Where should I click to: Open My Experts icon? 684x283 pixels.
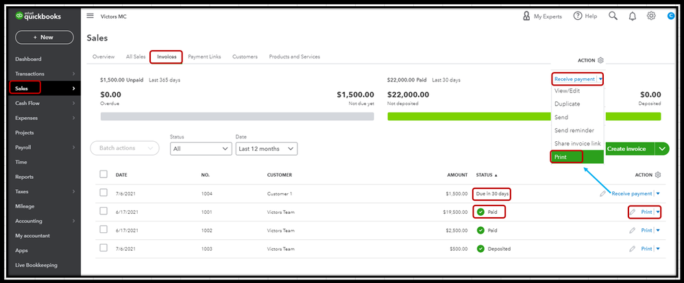pyautogui.click(x=526, y=16)
